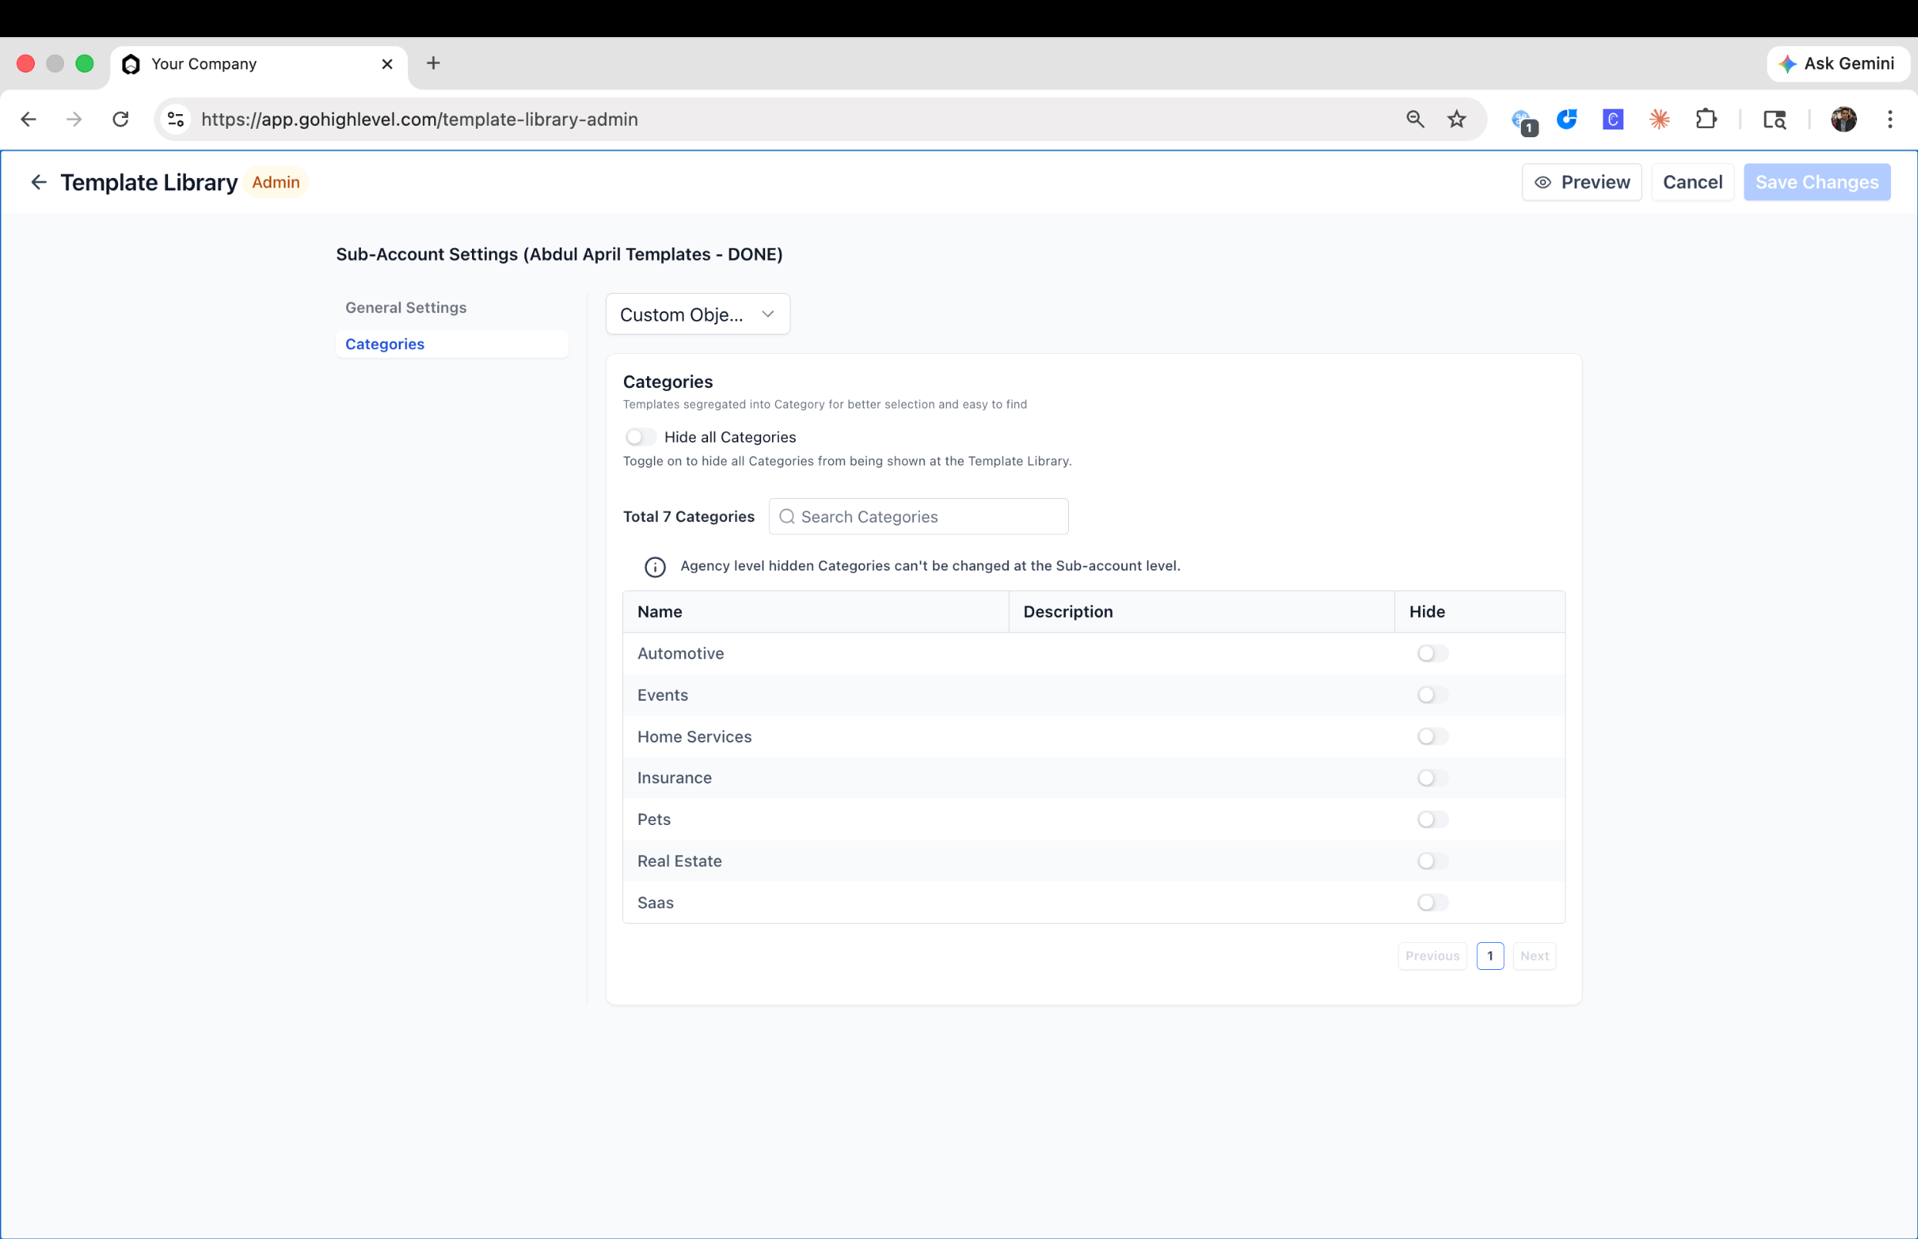Click the back arrow beside Template Library
This screenshot has height=1239, width=1918.
pyautogui.click(x=38, y=183)
